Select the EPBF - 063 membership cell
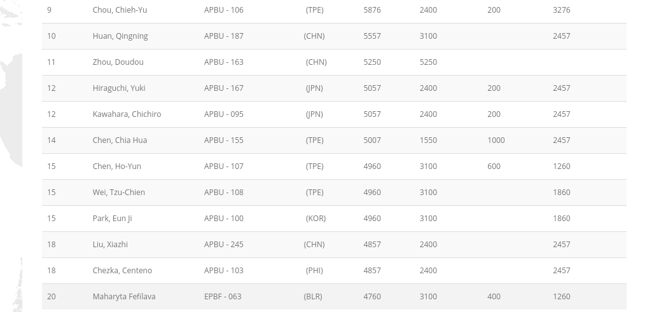 pyautogui.click(x=223, y=297)
